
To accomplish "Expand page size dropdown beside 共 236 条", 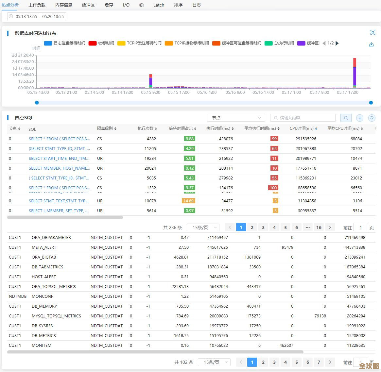I will [x=203, y=228].
